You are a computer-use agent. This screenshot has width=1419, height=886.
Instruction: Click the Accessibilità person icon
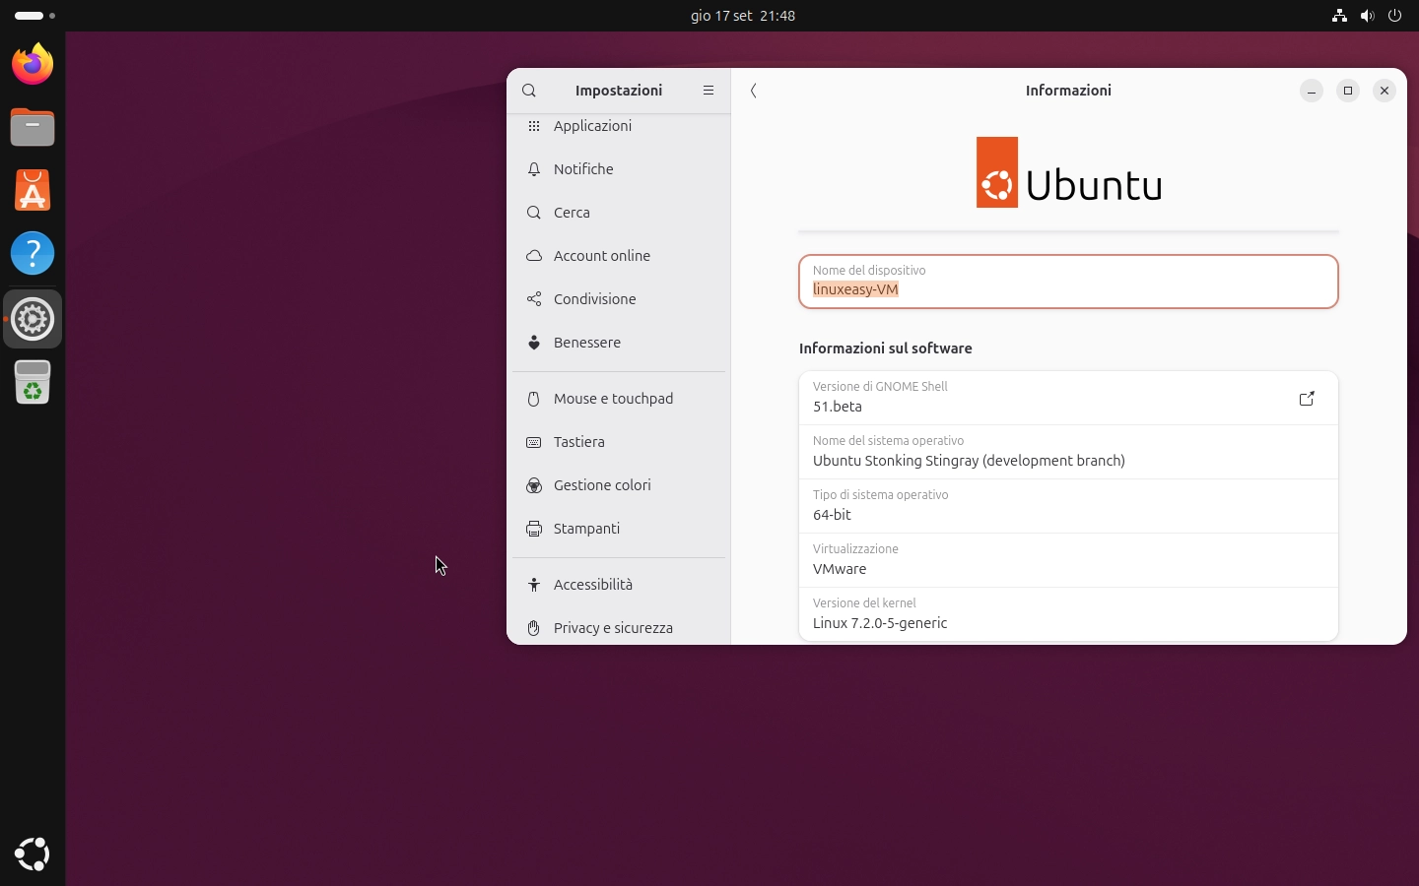coord(534,585)
